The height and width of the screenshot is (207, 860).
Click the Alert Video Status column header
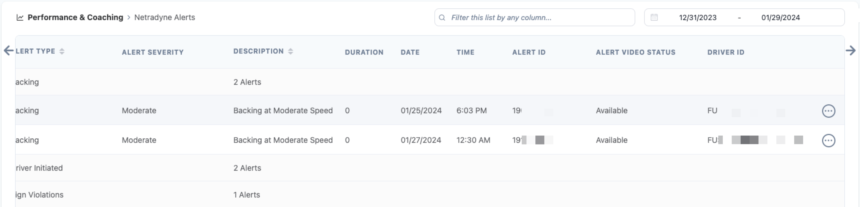(x=635, y=52)
